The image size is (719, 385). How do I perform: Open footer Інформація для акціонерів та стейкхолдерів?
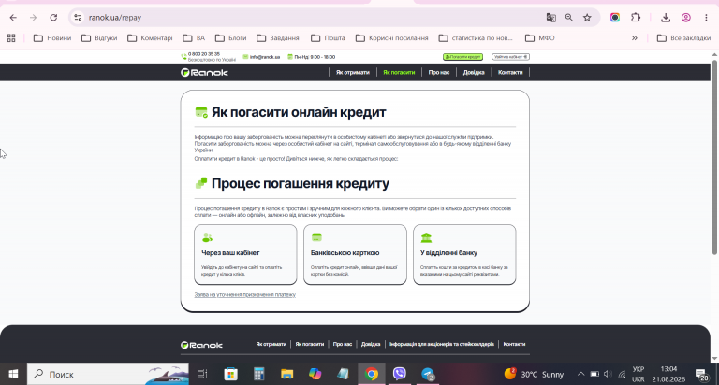(x=442, y=344)
